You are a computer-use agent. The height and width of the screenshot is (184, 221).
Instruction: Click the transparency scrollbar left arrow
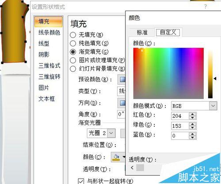(132, 168)
